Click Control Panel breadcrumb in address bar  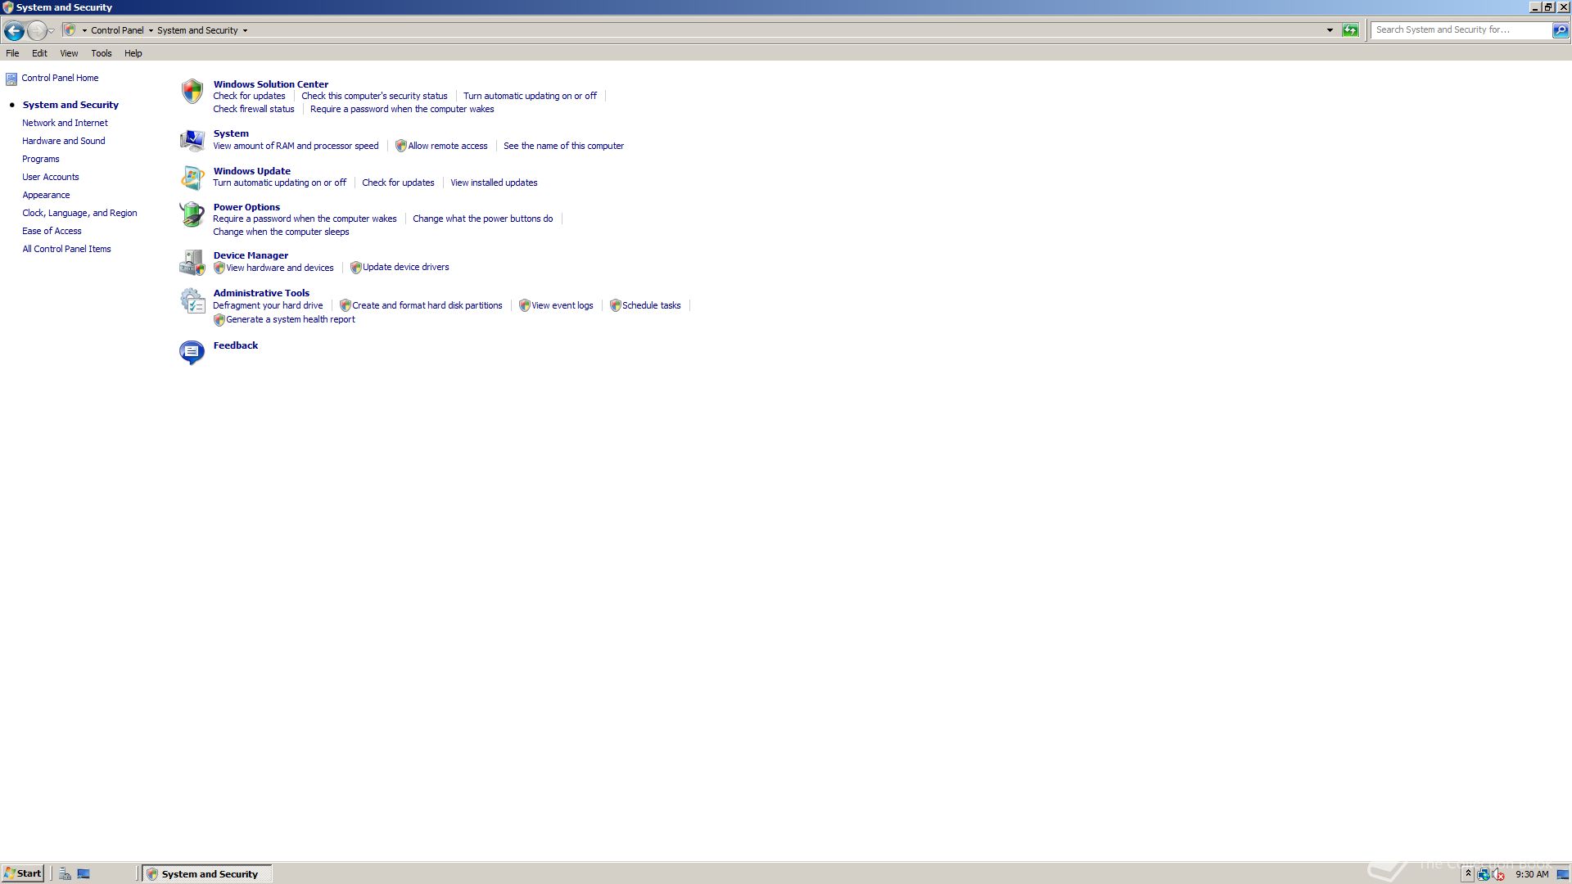pyautogui.click(x=117, y=30)
